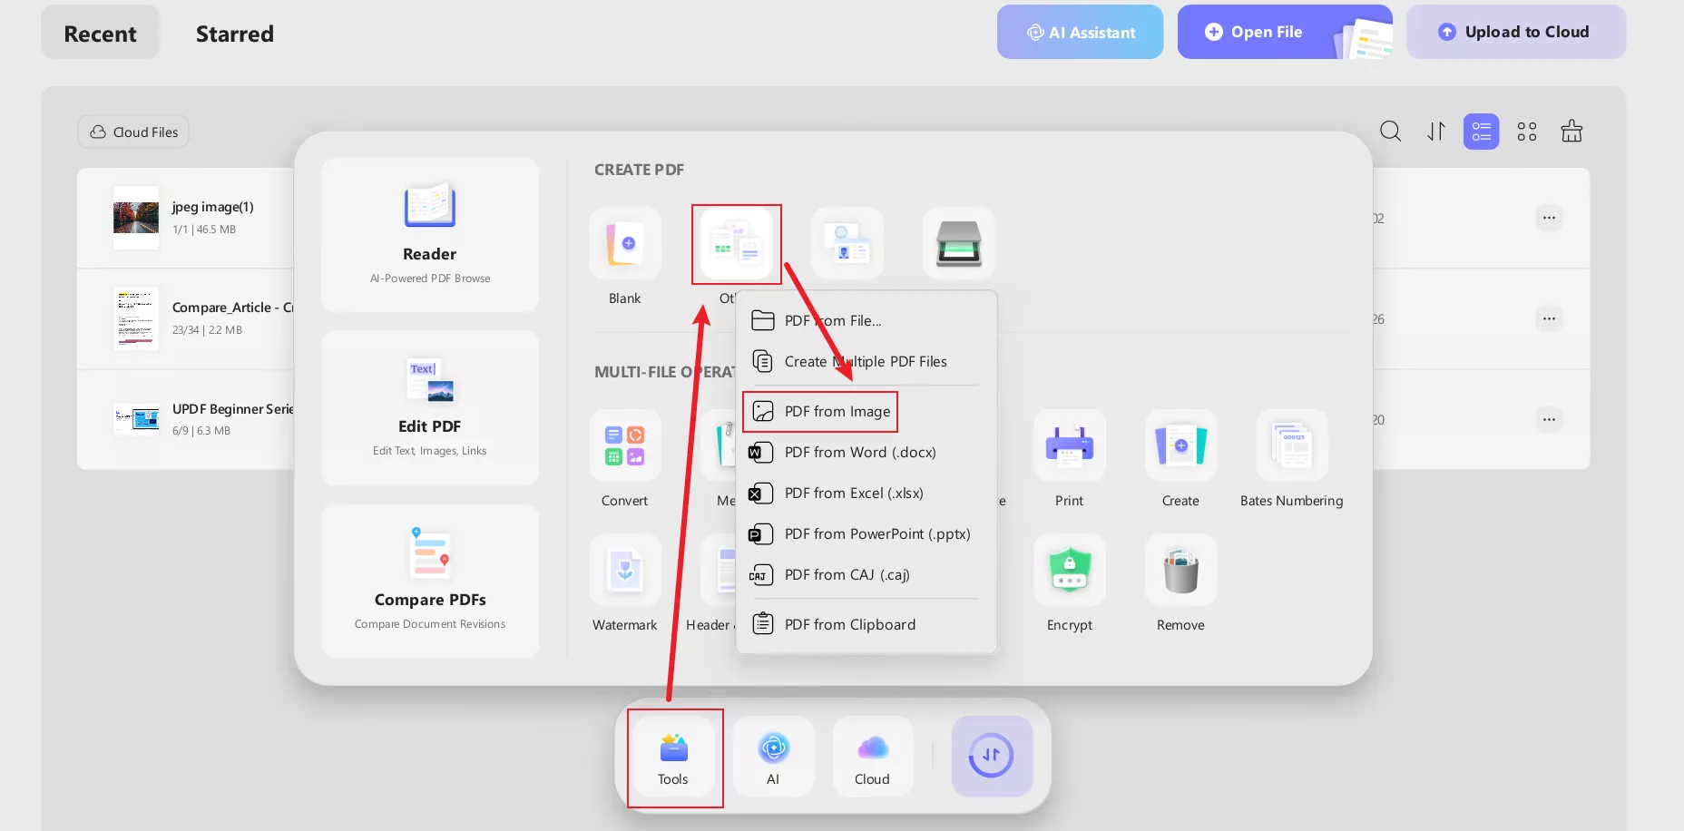Open the Encrypt tool
The width and height of the screenshot is (1684, 831).
(x=1069, y=571)
